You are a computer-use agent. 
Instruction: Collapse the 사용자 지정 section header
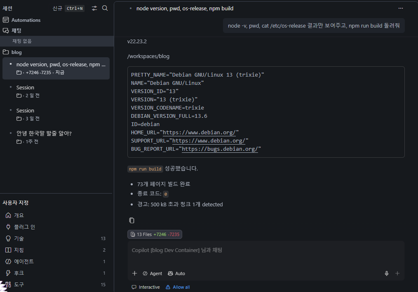16,203
